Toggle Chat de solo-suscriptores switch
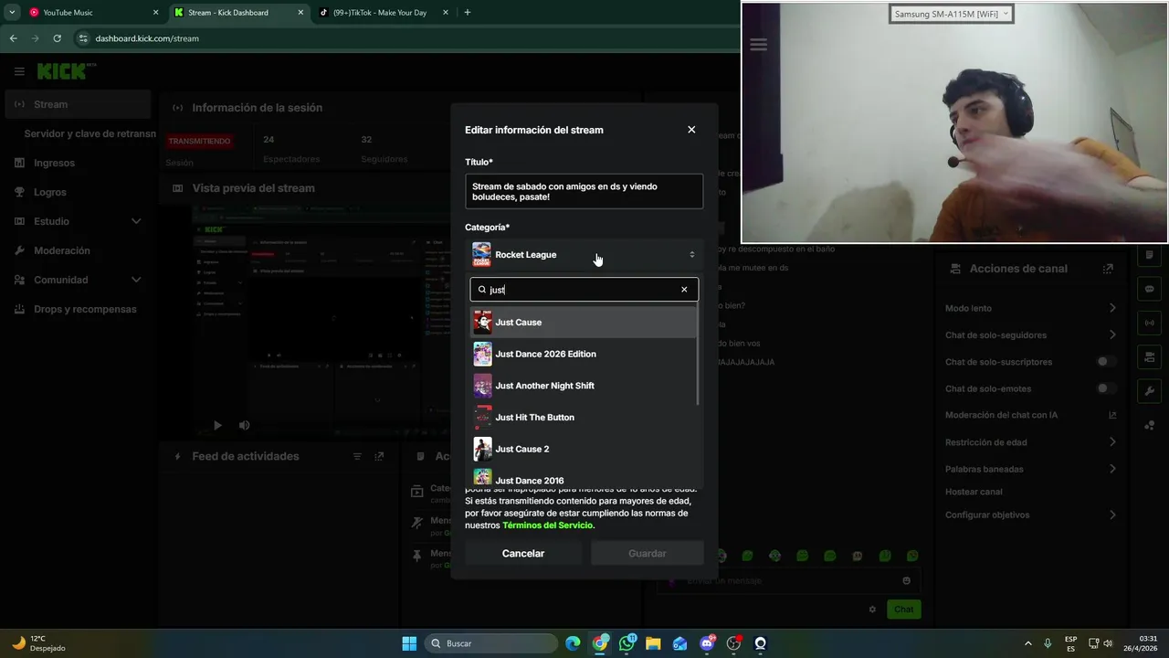This screenshot has height=658, width=1169. 1107,362
